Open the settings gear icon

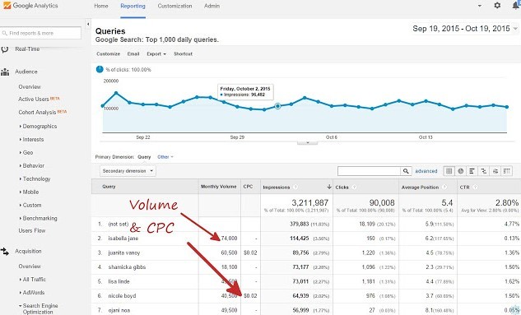click(x=497, y=5)
